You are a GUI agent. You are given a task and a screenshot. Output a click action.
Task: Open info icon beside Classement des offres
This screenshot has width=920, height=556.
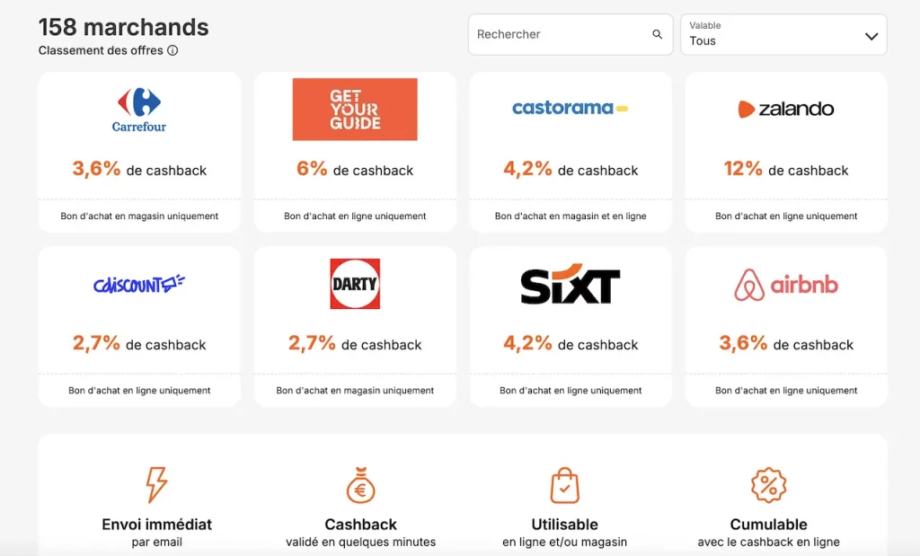coord(172,51)
